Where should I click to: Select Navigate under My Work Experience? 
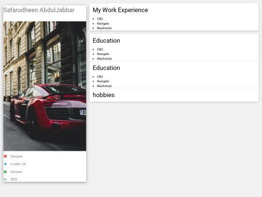[103, 23]
